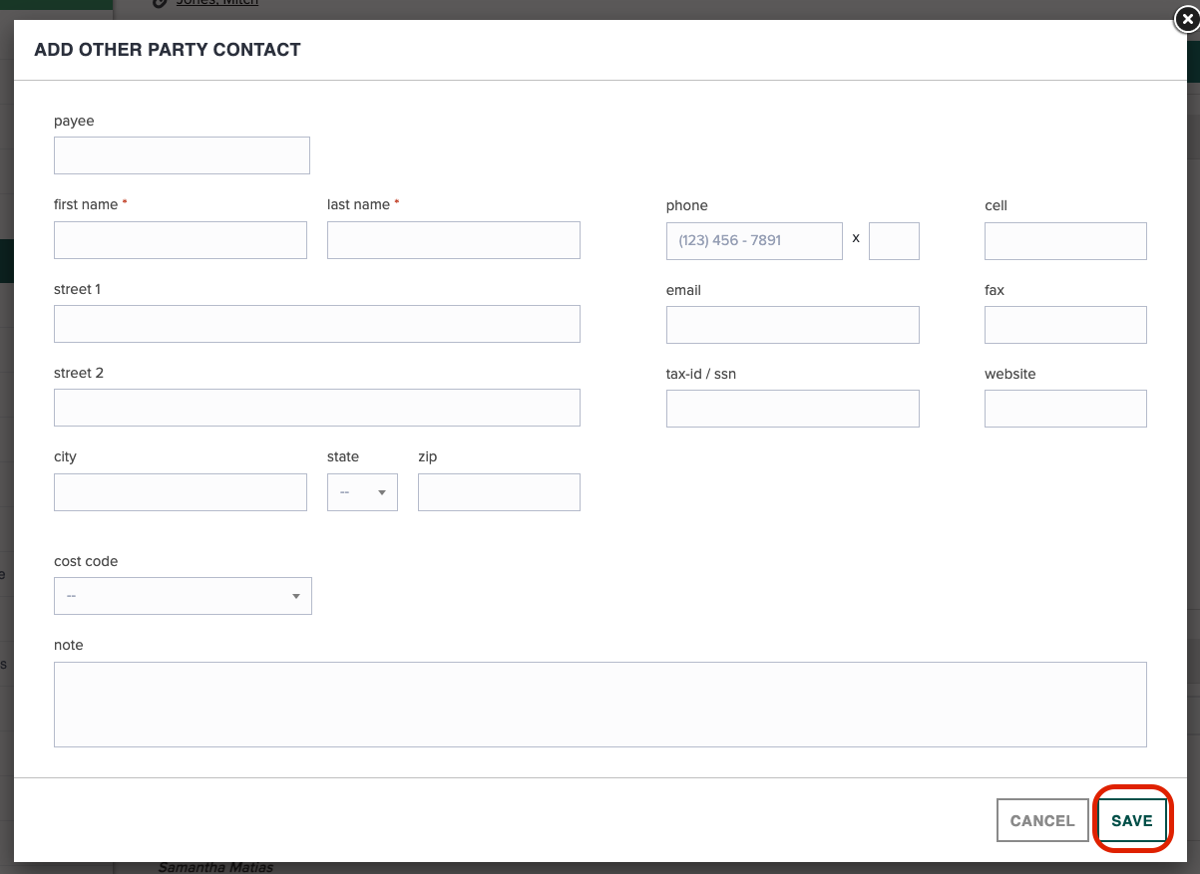The height and width of the screenshot is (874, 1200).
Task: Click the street 1 field
Action: (x=317, y=324)
